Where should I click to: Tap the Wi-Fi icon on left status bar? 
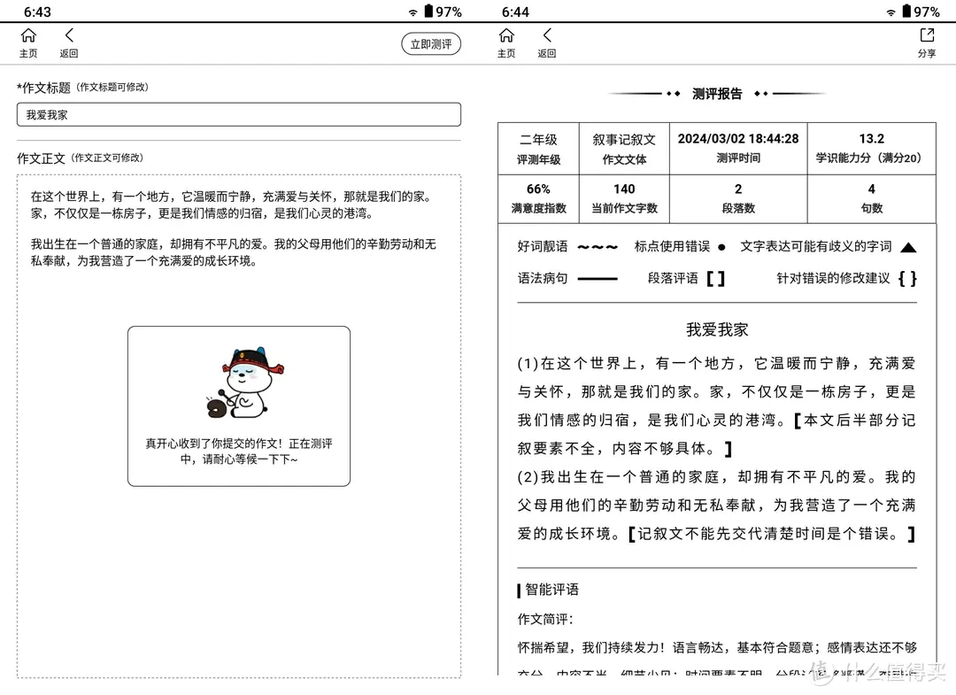(x=412, y=12)
